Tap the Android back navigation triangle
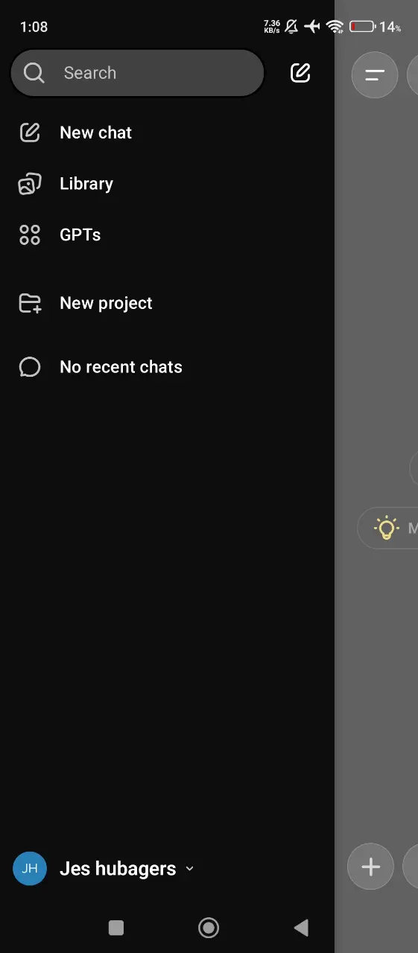The width and height of the screenshot is (418, 953). tap(301, 927)
